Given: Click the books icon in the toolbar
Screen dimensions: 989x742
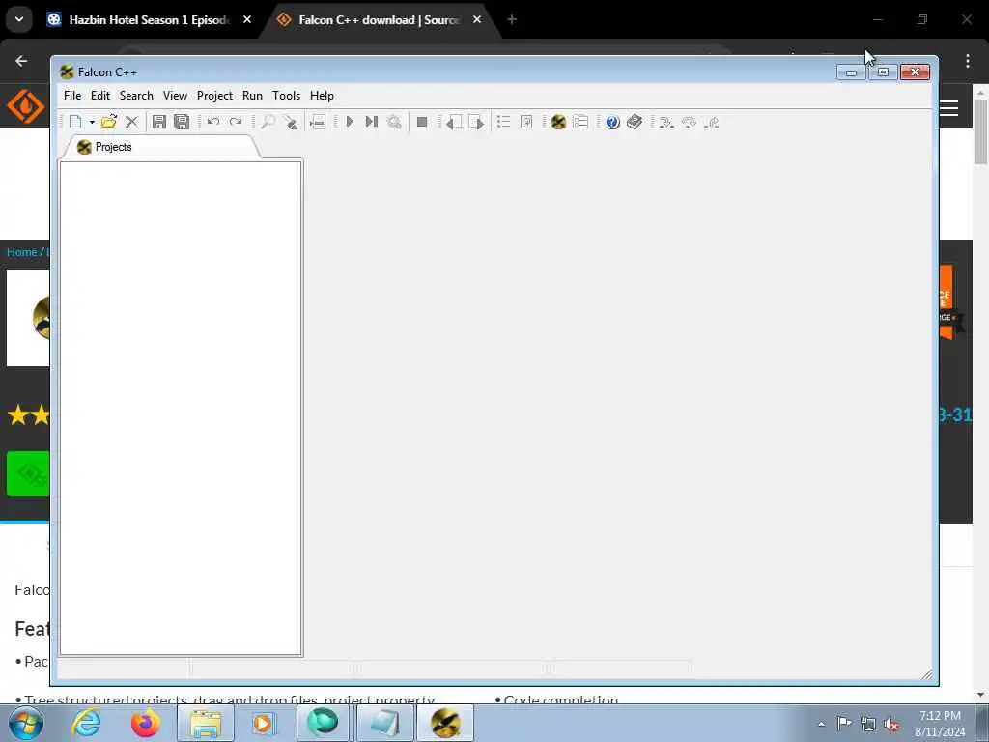Looking at the screenshot, I should pyautogui.click(x=635, y=122).
